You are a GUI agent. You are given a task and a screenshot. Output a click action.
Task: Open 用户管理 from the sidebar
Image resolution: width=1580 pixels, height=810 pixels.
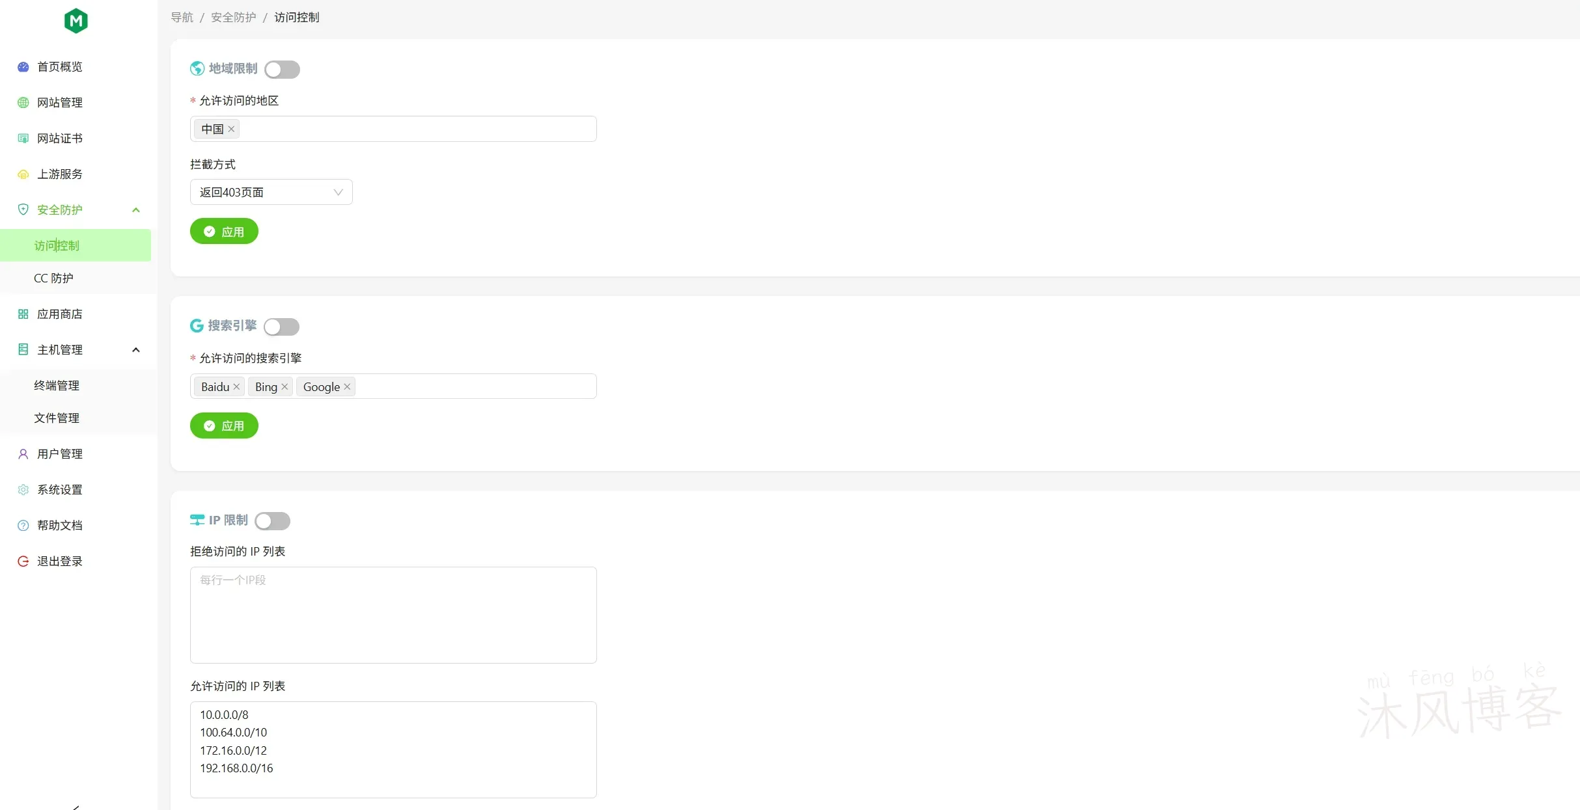point(59,453)
